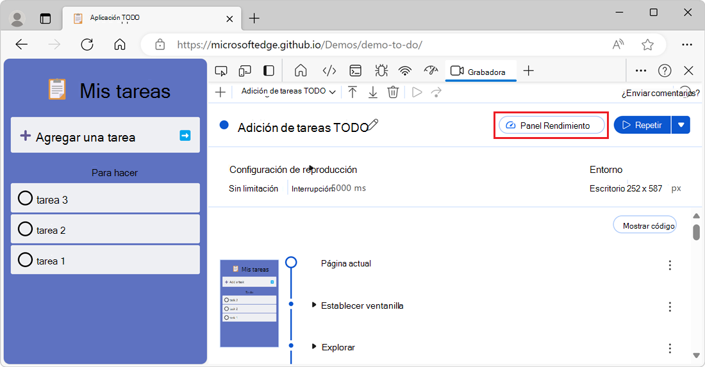Go to browser home page icon
The image size is (705, 367).
click(120, 44)
